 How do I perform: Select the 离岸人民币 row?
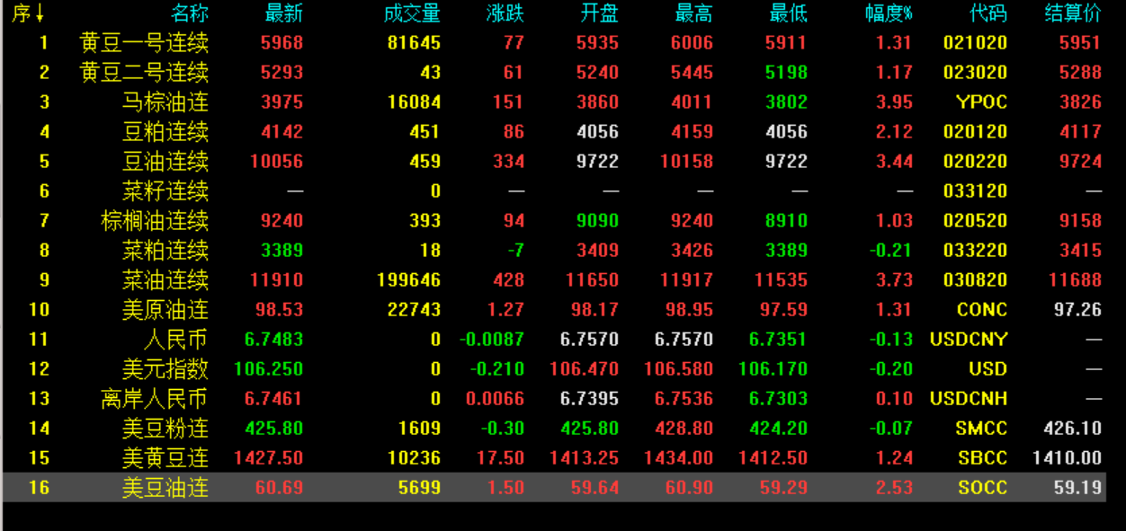click(x=554, y=398)
